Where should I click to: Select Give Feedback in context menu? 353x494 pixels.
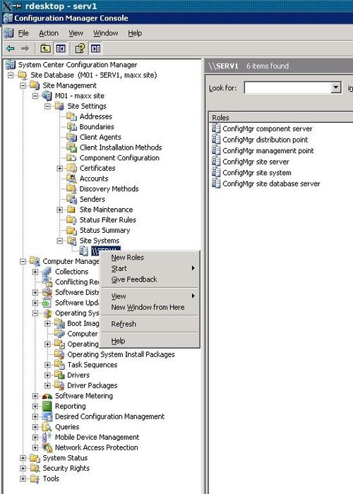click(x=150, y=279)
